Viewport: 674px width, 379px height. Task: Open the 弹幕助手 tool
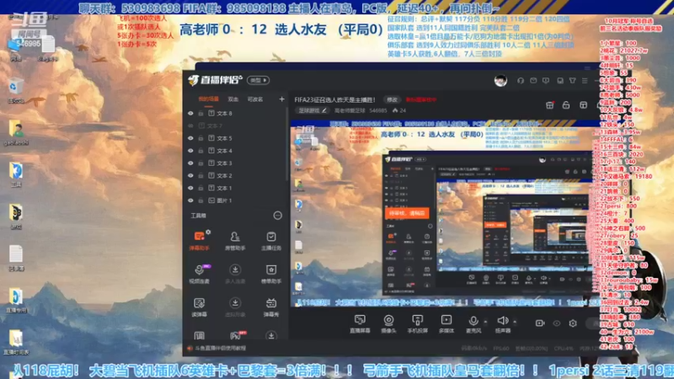pyautogui.click(x=199, y=240)
